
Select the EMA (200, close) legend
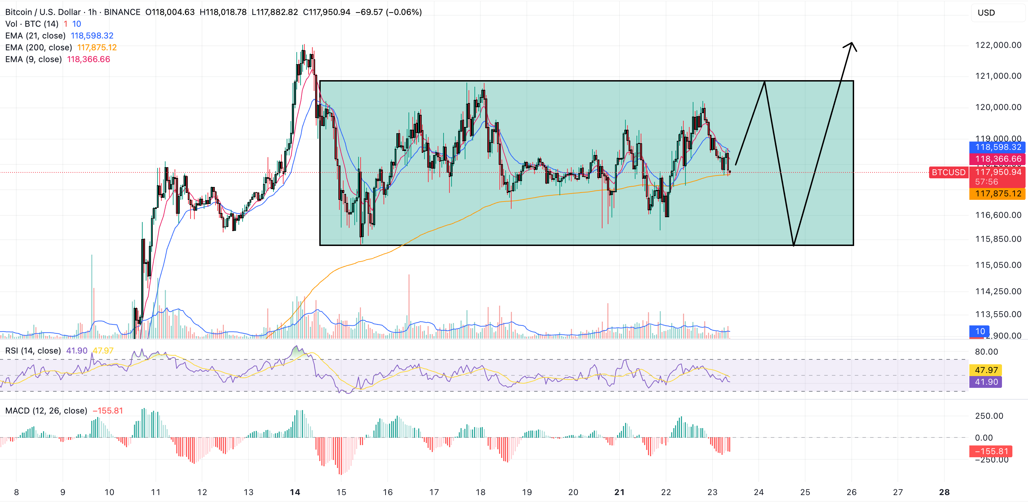[x=38, y=48]
